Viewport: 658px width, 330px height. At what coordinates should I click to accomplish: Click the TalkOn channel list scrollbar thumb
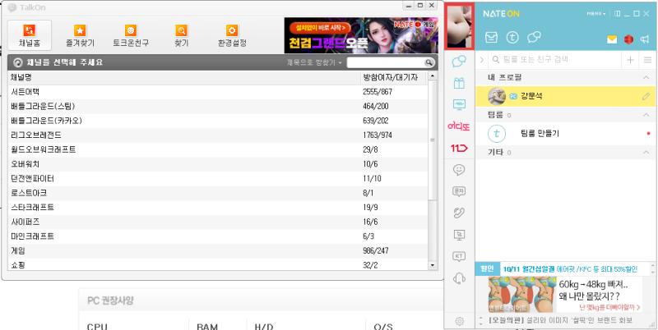[x=432, y=140]
